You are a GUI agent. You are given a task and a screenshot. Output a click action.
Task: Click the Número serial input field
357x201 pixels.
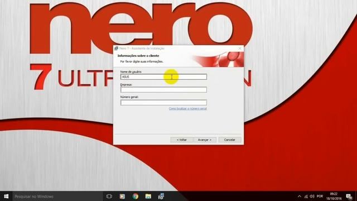[163, 103]
